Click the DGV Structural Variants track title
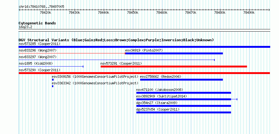The height and width of the screenshot is (134, 279). pyautogui.click(x=116, y=40)
